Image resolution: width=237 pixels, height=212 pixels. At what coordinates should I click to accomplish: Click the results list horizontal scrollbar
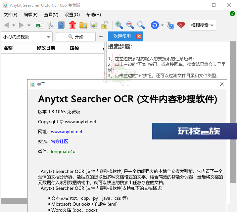click(14, 201)
